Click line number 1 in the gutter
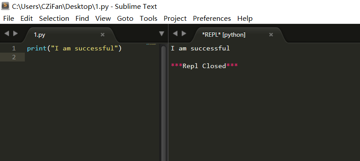The image size is (360, 161). (14, 48)
